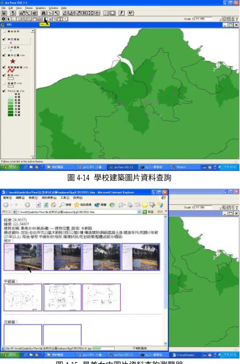Open the third building photo thumbnail

(x=101, y=257)
